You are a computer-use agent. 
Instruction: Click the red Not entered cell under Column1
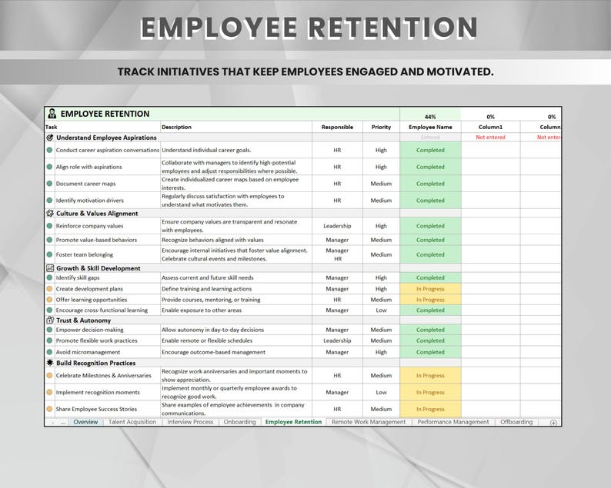coord(491,138)
